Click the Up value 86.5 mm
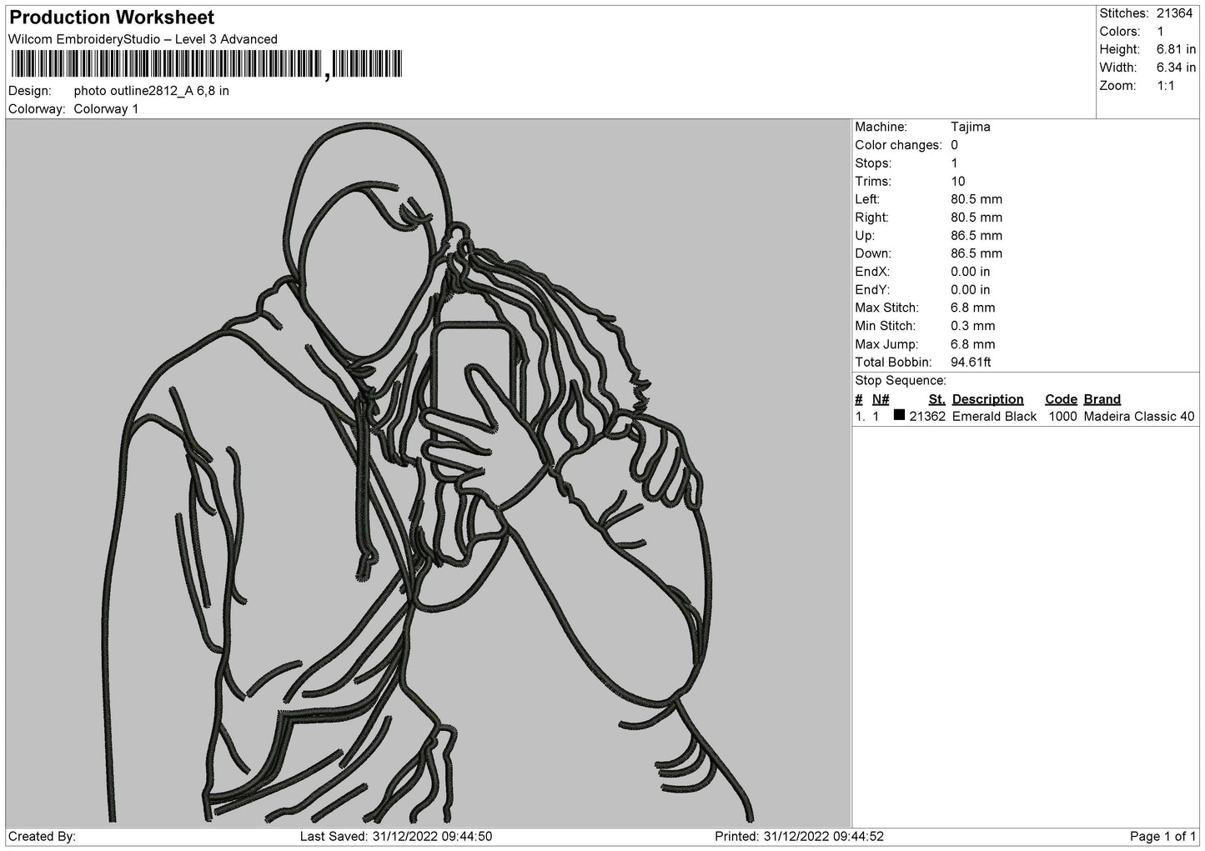 pos(977,236)
